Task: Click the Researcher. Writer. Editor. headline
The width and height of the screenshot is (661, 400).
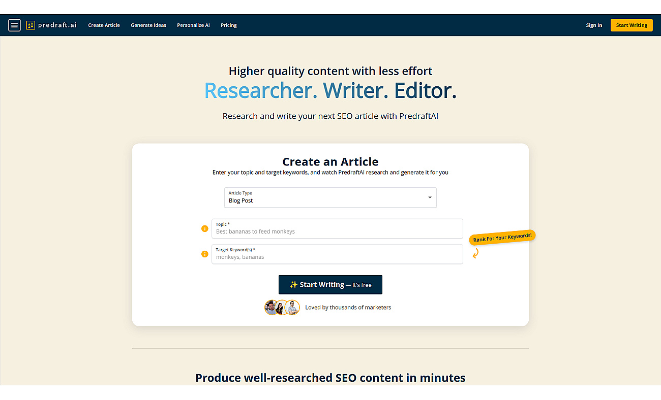Action: (x=330, y=90)
